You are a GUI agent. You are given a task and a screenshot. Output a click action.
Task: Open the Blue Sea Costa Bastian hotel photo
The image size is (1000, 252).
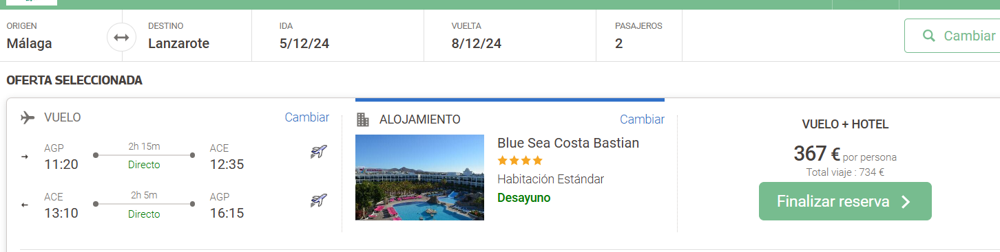[419, 177]
